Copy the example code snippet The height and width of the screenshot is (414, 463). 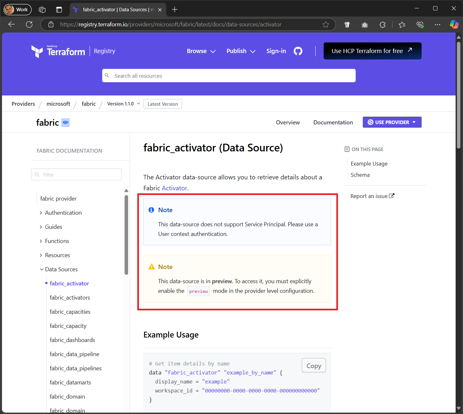coord(313,365)
